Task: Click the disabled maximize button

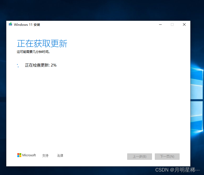Action: 172,24
